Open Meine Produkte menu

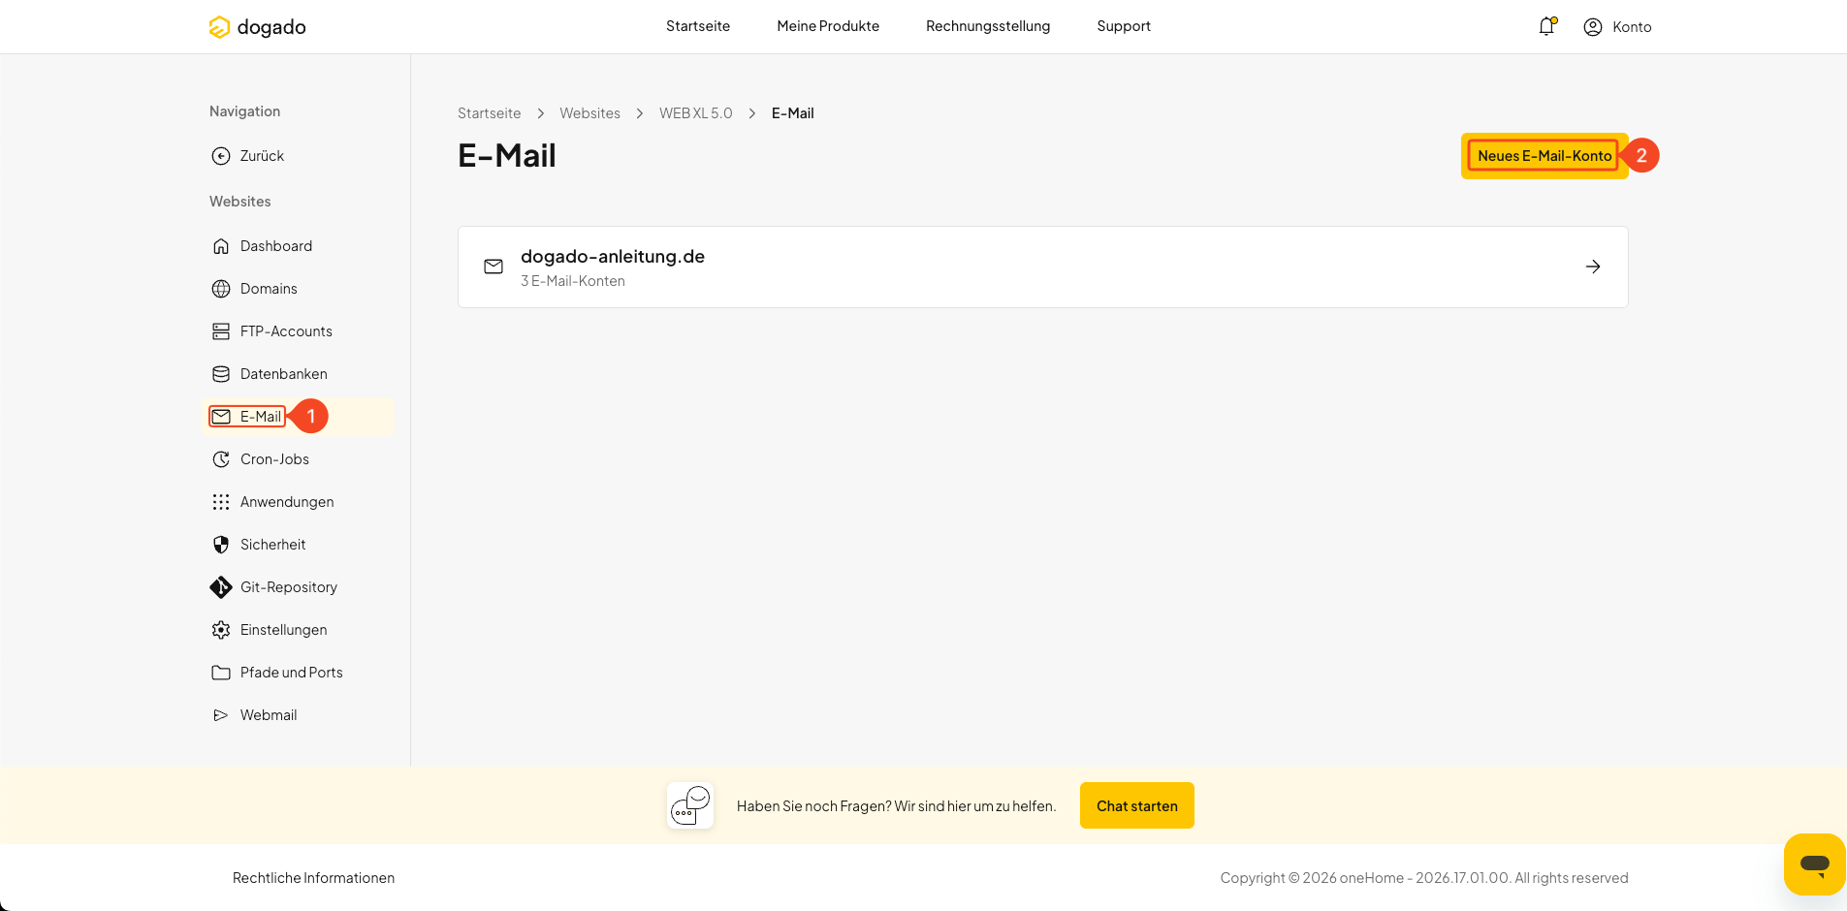[828, 26]
